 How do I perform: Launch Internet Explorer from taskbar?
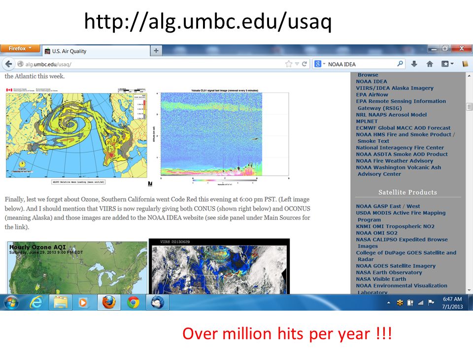tap(36, 302)
